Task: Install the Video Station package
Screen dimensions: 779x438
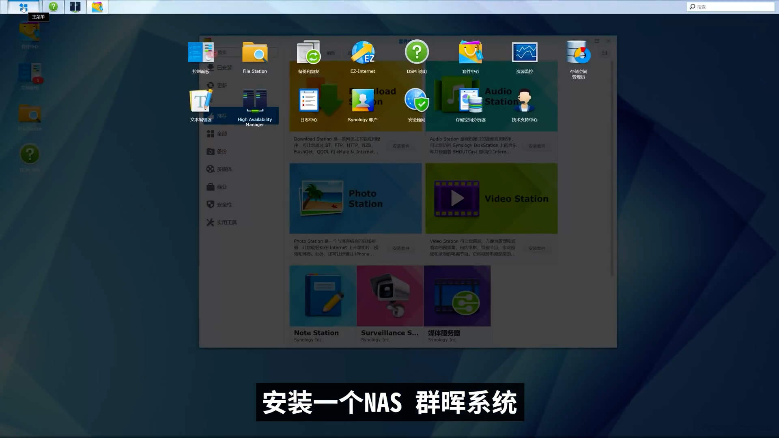Action: point(537,248)
